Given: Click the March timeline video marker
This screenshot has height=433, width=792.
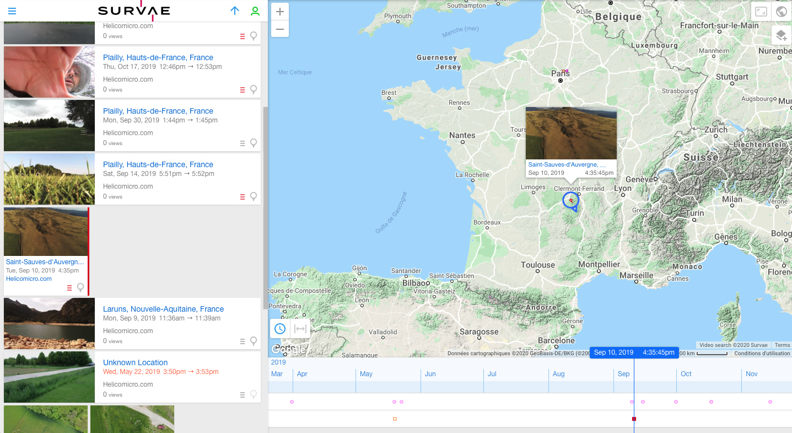Looking at the screenshot, I should (x=292, y=402).
